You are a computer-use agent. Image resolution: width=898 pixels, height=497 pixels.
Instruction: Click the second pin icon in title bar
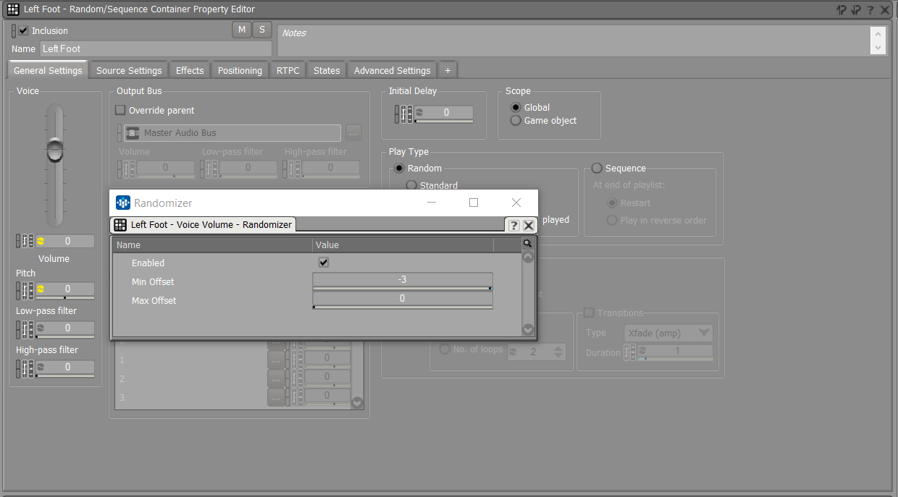[856, 9]
